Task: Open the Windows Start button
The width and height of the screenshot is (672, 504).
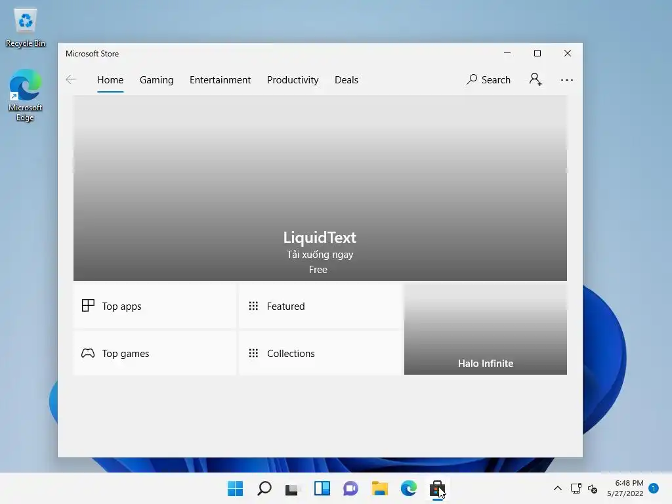Action: click(235, 488)
